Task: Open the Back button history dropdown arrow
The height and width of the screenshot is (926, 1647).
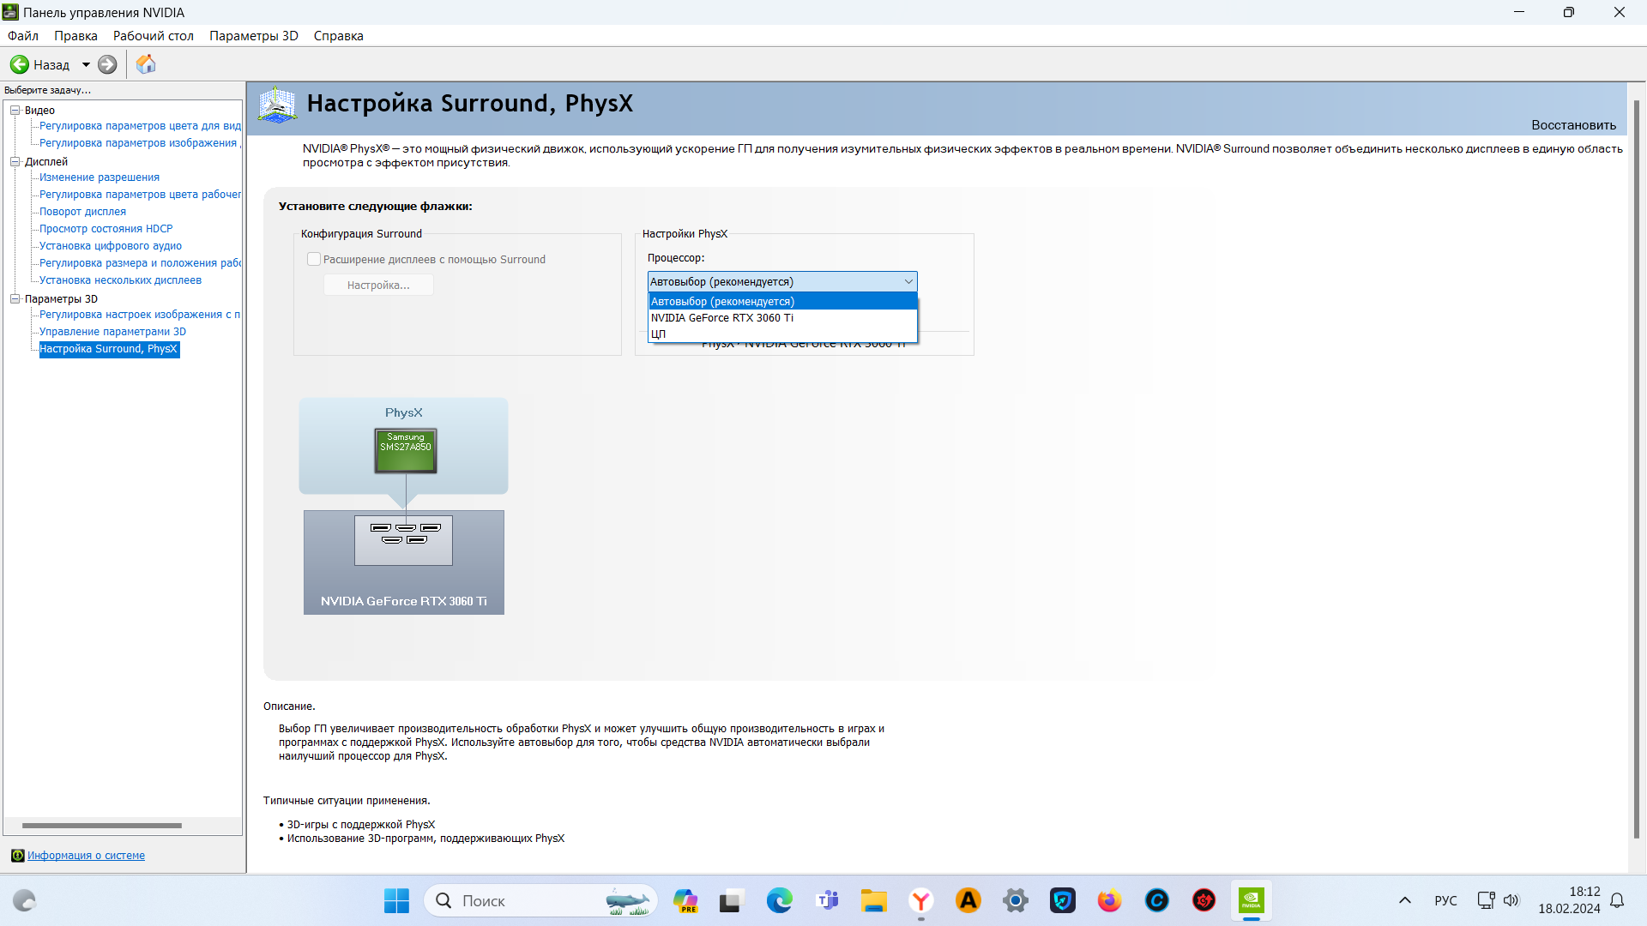Action: pos(86,64)
